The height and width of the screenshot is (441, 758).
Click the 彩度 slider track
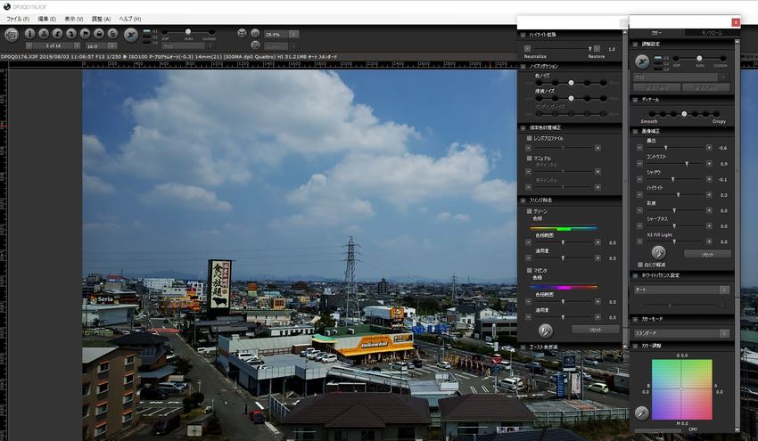[674, 210]
